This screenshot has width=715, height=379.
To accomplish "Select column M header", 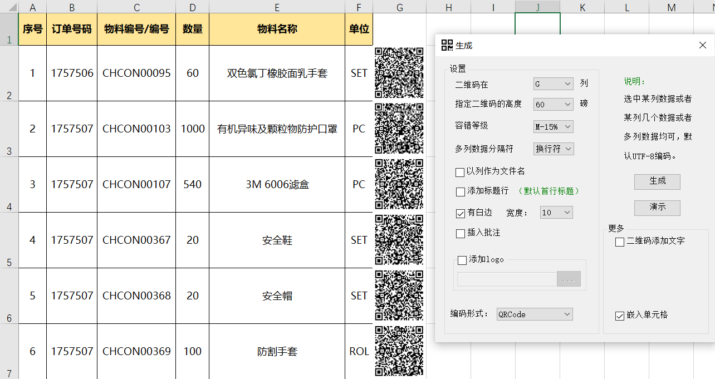I will point(672,7).
